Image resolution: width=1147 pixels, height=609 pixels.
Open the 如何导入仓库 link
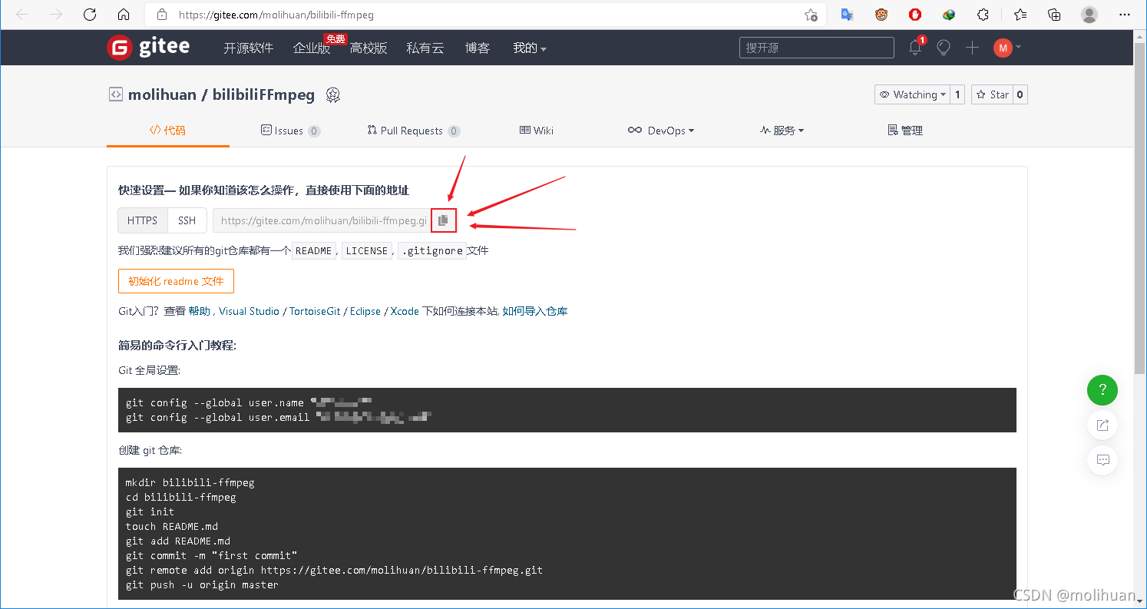coord(535,311)
